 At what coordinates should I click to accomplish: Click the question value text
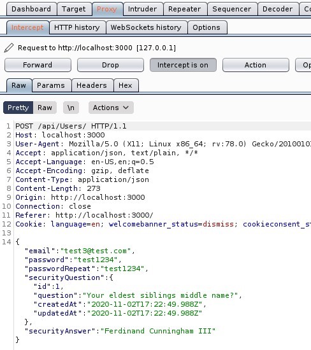pyautogui.click(x=160, y=295)
